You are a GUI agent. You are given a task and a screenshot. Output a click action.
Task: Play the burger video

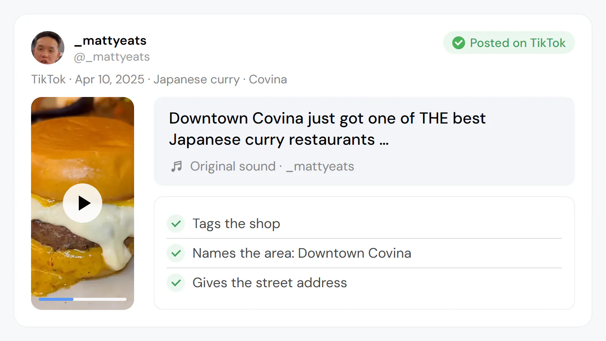point(83,203)
